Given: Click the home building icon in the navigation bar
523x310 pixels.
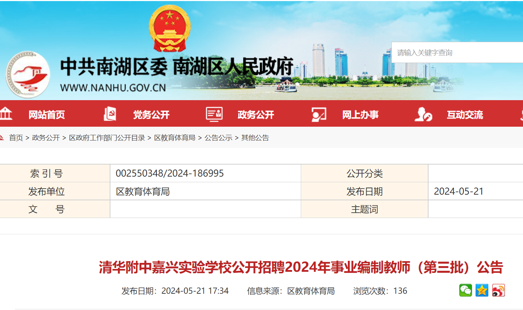Looking at the screenshot, I should [x=6, y=114].
